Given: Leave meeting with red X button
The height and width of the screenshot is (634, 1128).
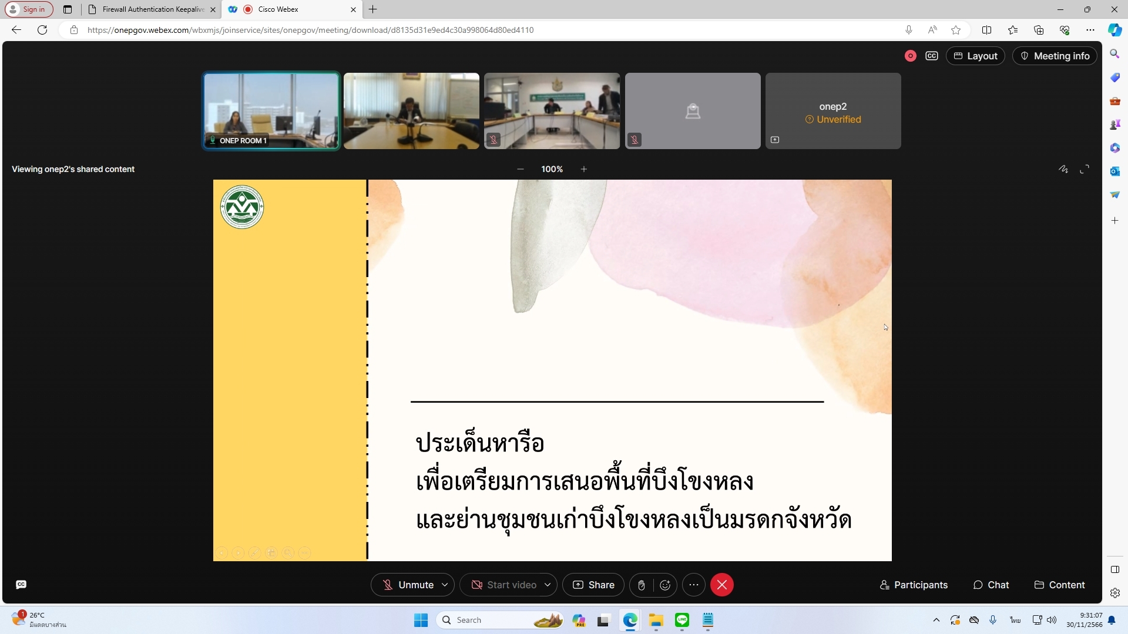Looking at the screenshot, I should (x=721, y=585).
